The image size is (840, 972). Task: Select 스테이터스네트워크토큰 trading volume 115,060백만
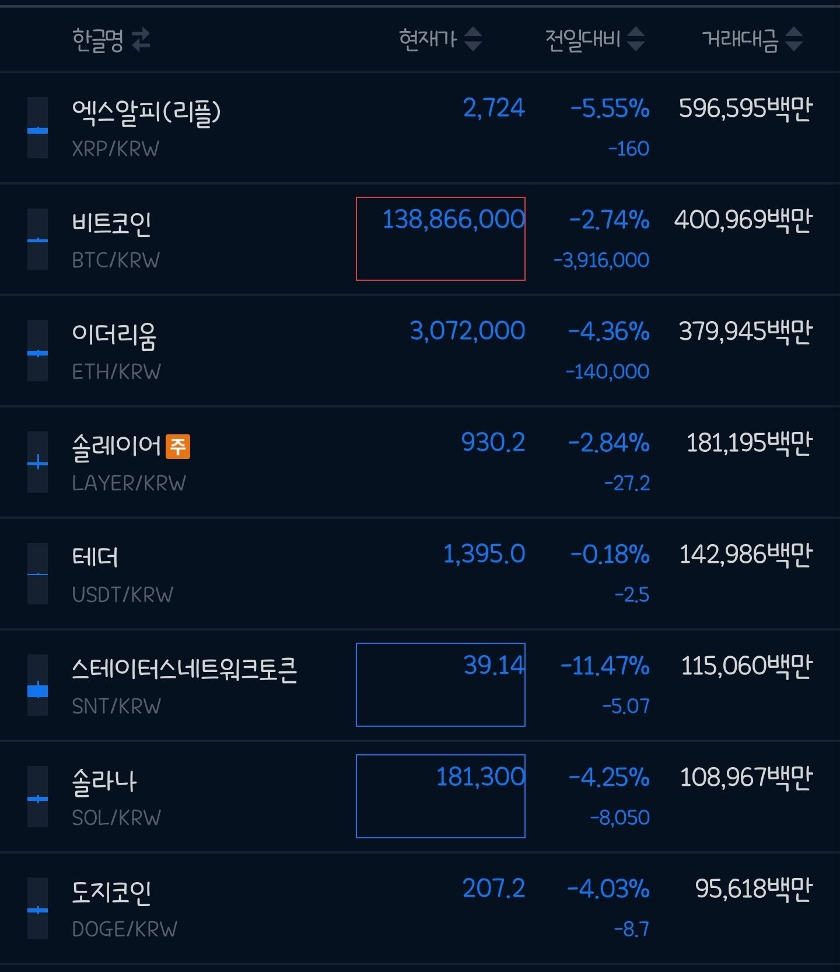pyautogui.click(x=747, y=666)
